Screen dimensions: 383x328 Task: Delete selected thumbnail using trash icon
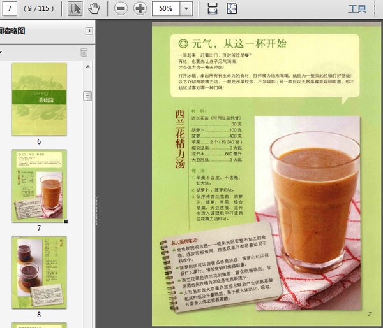point(84,52)
